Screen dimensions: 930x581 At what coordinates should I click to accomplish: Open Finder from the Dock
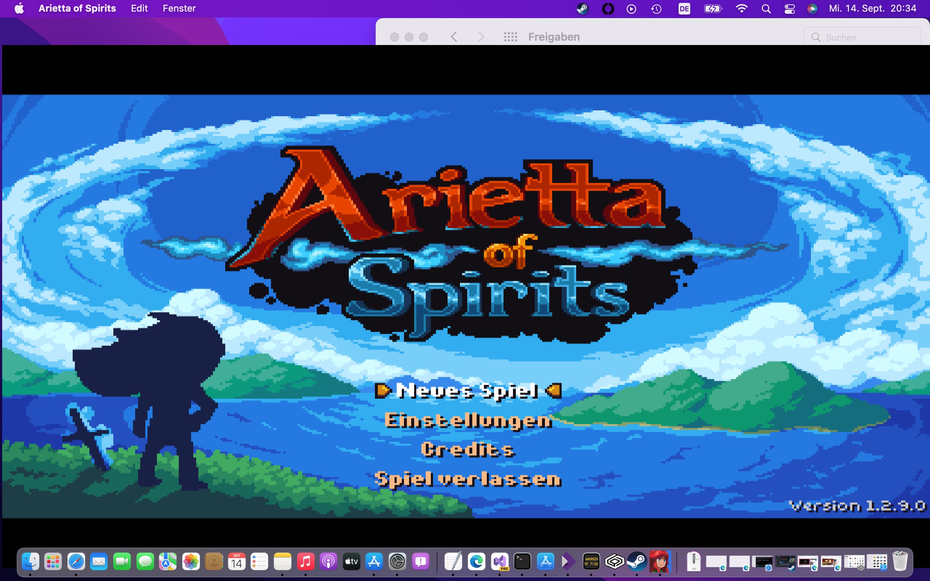(x=31, y=562)
